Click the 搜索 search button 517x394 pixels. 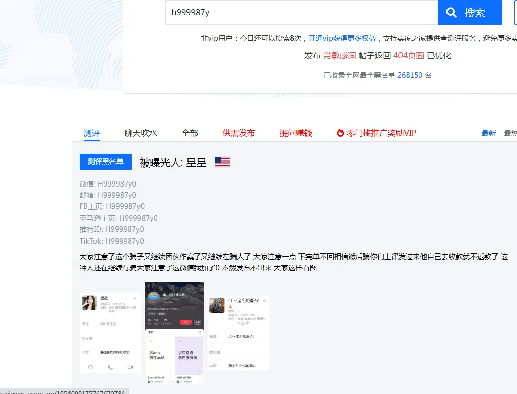469,13
